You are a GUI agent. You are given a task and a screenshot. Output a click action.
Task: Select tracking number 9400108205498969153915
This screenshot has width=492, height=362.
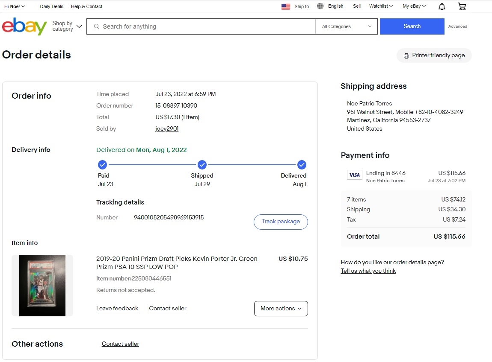click(169, 217)
